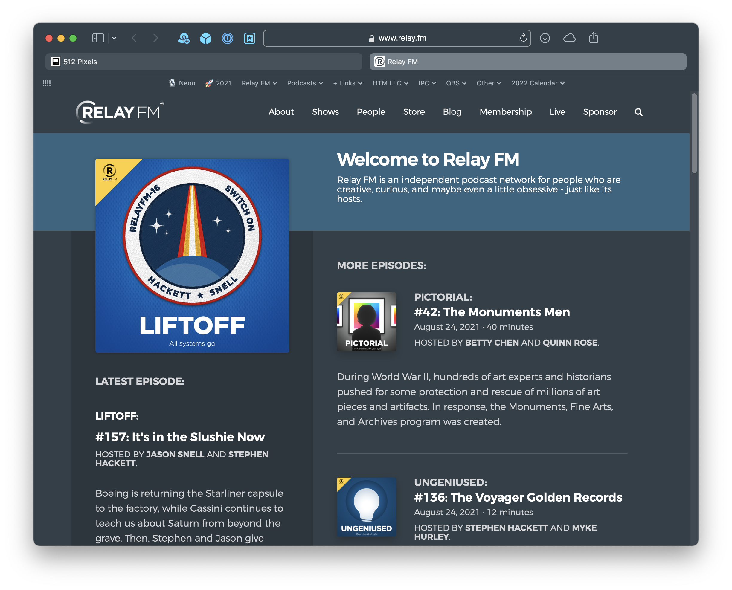Open the Sponsor page link
The height and width of the screenshot is (590, 732).
(600, 112)
